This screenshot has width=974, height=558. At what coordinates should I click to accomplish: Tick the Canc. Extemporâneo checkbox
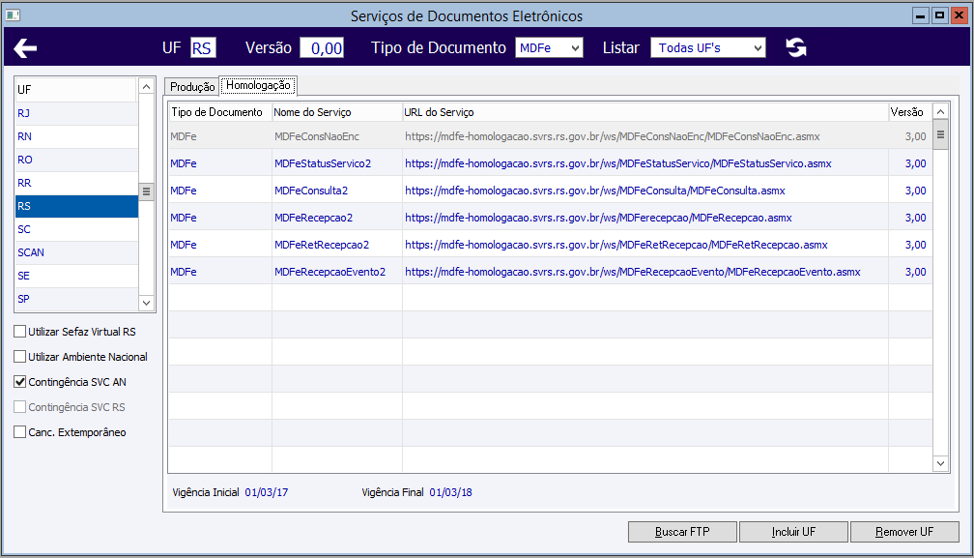tap(20, 432)
